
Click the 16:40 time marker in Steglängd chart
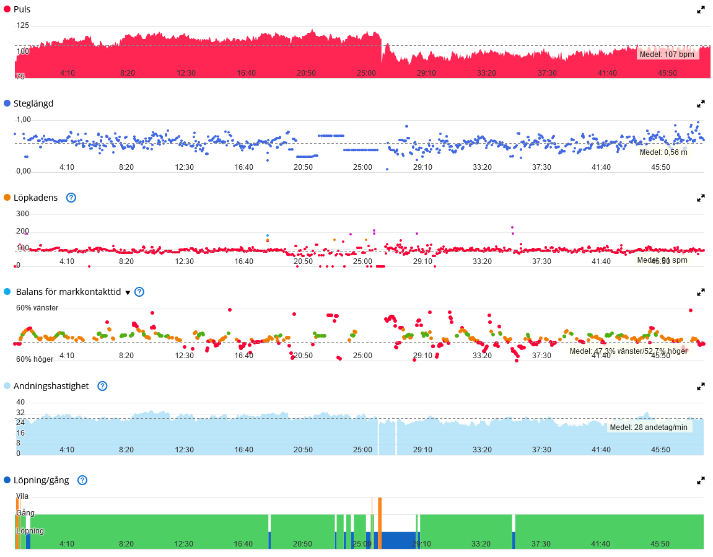coord(243,167)
